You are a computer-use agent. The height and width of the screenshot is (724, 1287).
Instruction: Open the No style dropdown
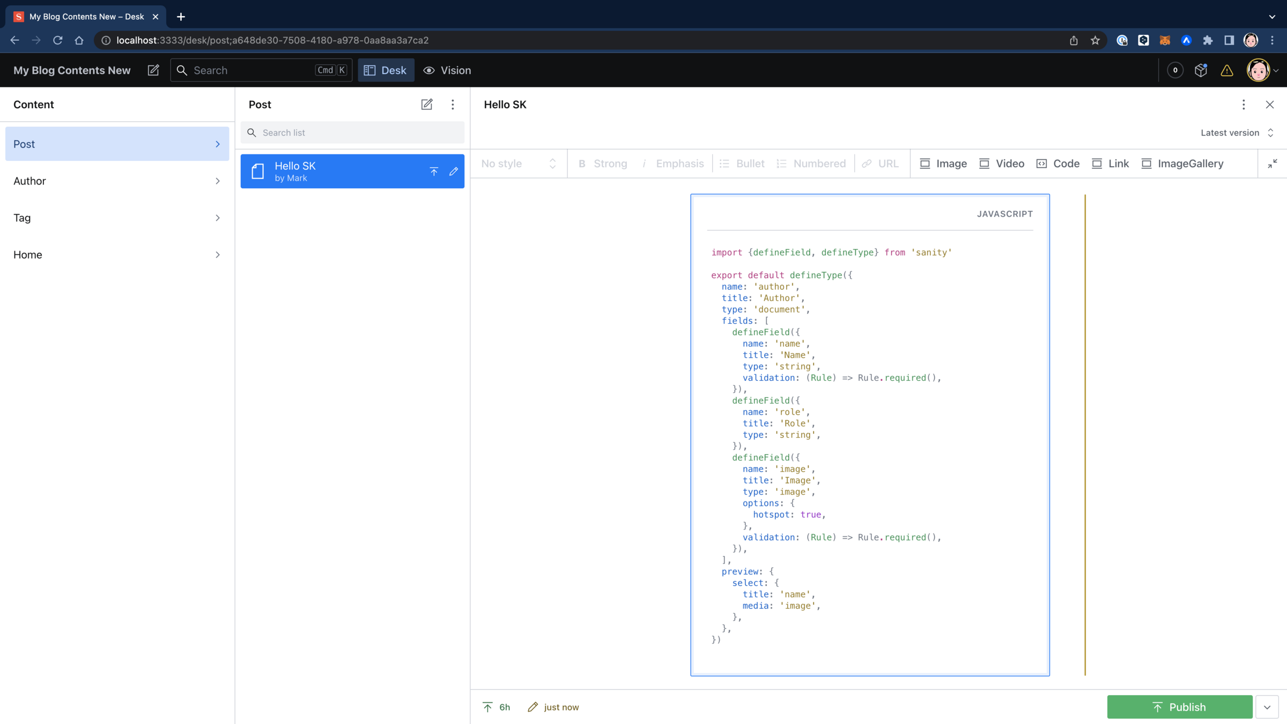[518, 164]
